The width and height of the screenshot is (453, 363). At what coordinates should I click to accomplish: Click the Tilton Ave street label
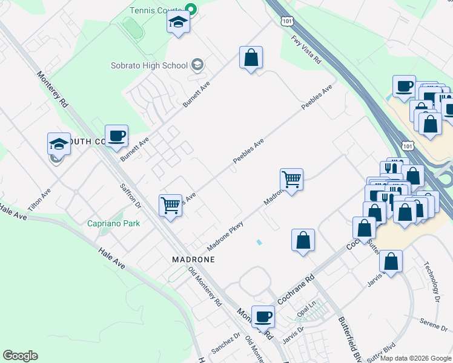pyautogui.click(x=39, y=200)
